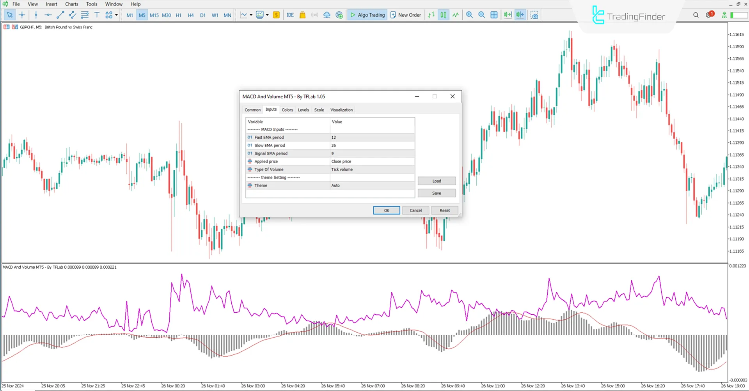Zoom out of the chart

pos(481,15)
